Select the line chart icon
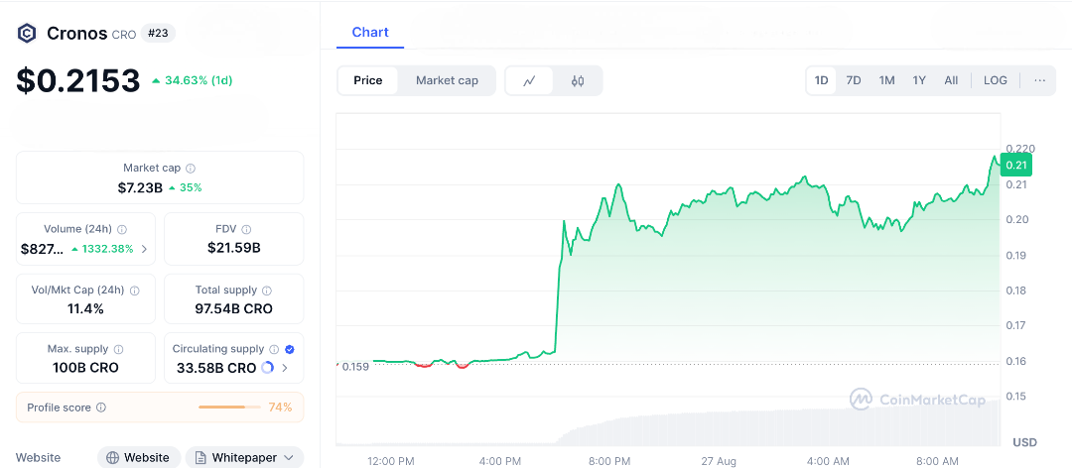1072x468 pixels. (x=529, y=80)
